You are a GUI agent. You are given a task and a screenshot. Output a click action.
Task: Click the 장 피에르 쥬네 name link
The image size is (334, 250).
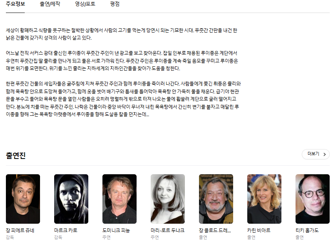click(x=20, y=230)
